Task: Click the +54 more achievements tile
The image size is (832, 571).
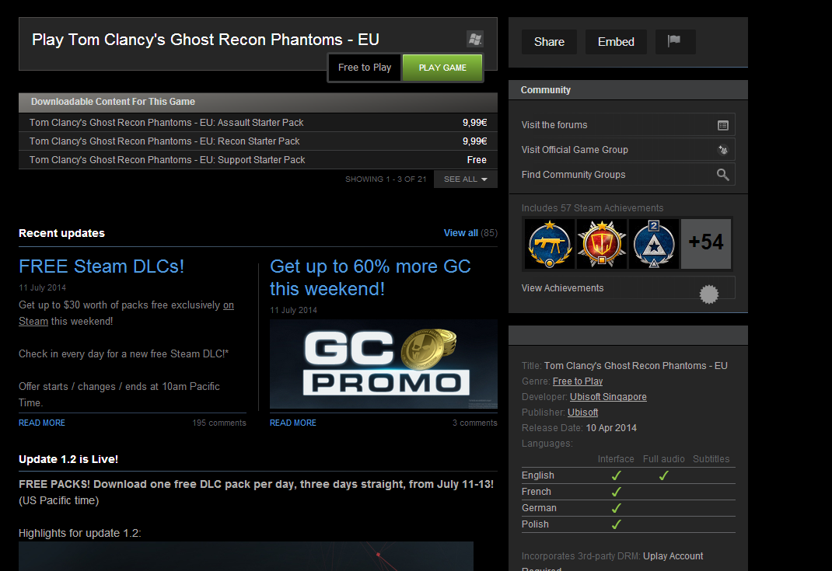Action: point(706,244)
